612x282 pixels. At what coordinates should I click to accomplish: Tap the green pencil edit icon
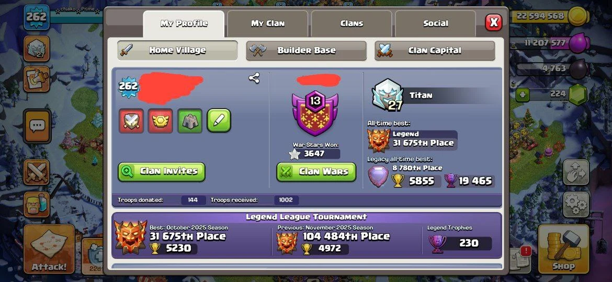point(219,120)
